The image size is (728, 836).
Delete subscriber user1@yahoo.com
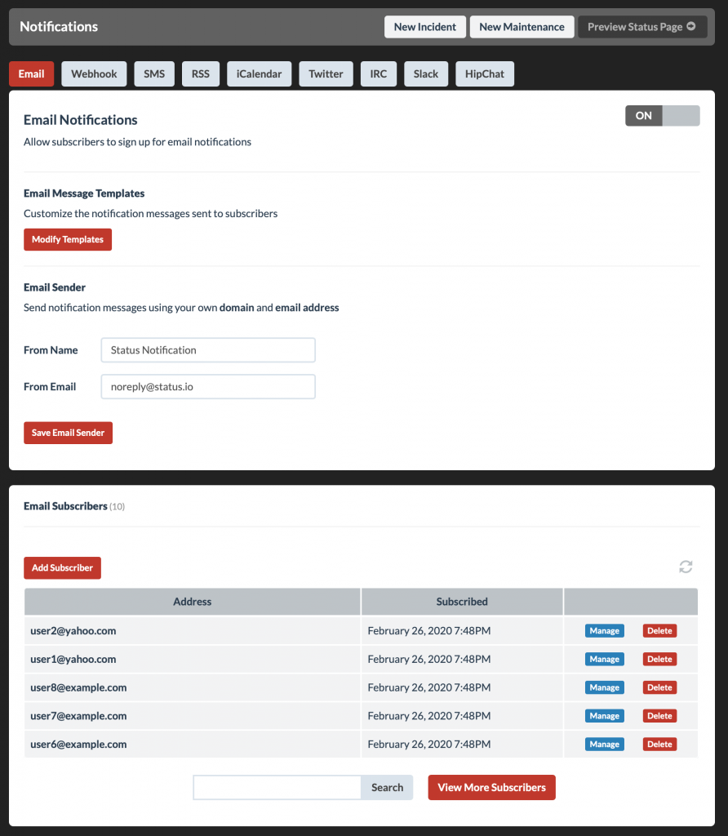tap(659, 659)
